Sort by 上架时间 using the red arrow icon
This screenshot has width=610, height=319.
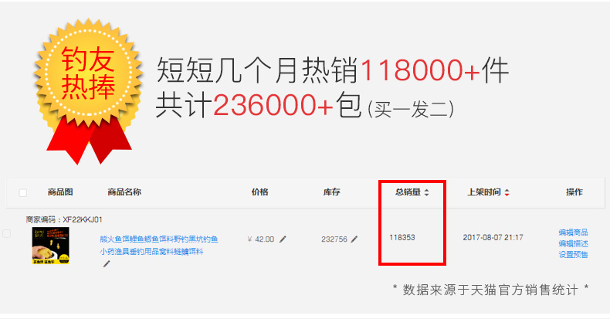(x=507, y=192)
